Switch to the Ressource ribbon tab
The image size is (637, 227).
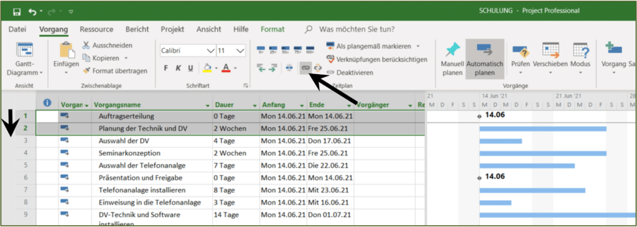tap(96, 30)
